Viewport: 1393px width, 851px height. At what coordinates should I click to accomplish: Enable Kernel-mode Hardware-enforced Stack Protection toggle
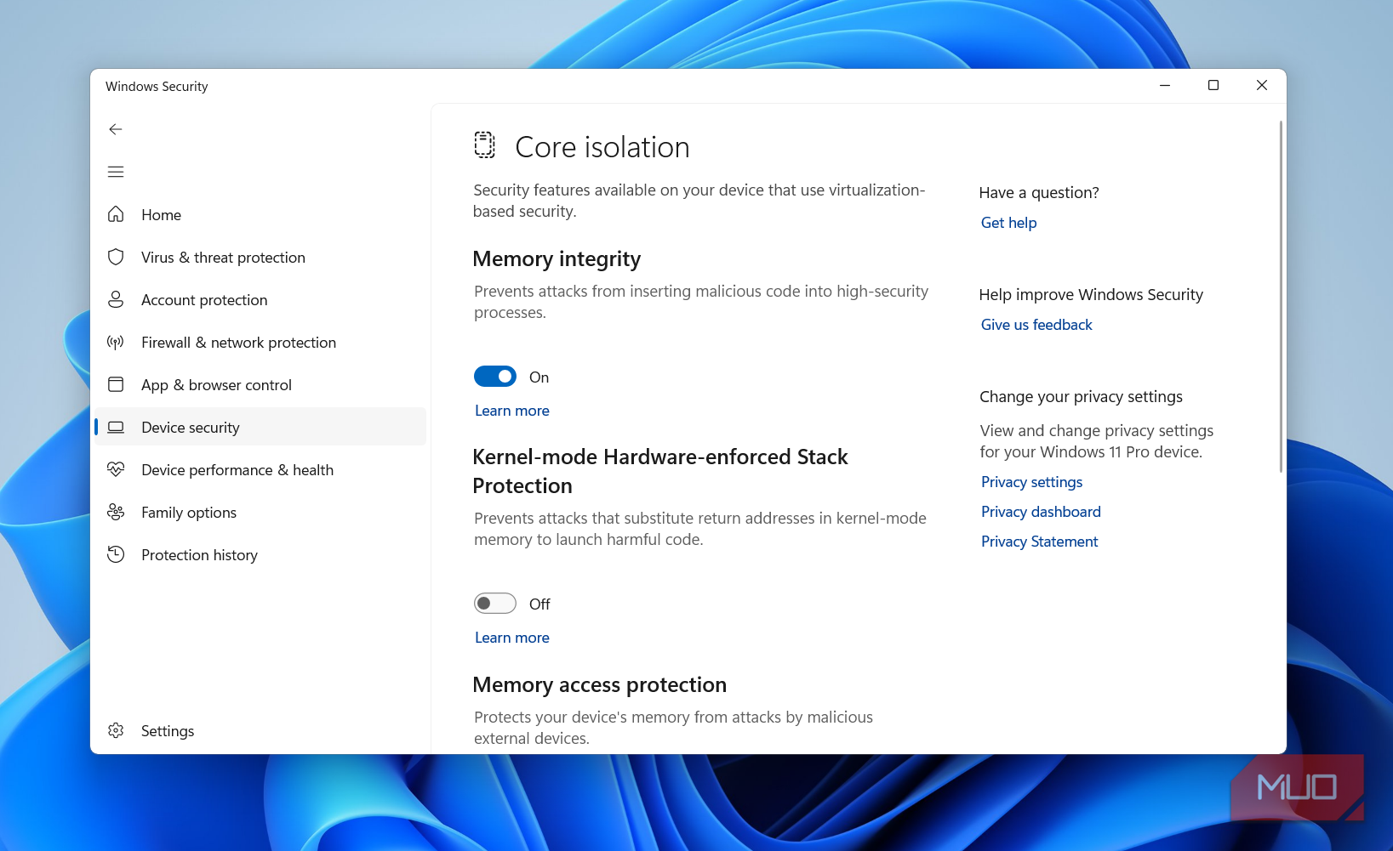point(495,604)
